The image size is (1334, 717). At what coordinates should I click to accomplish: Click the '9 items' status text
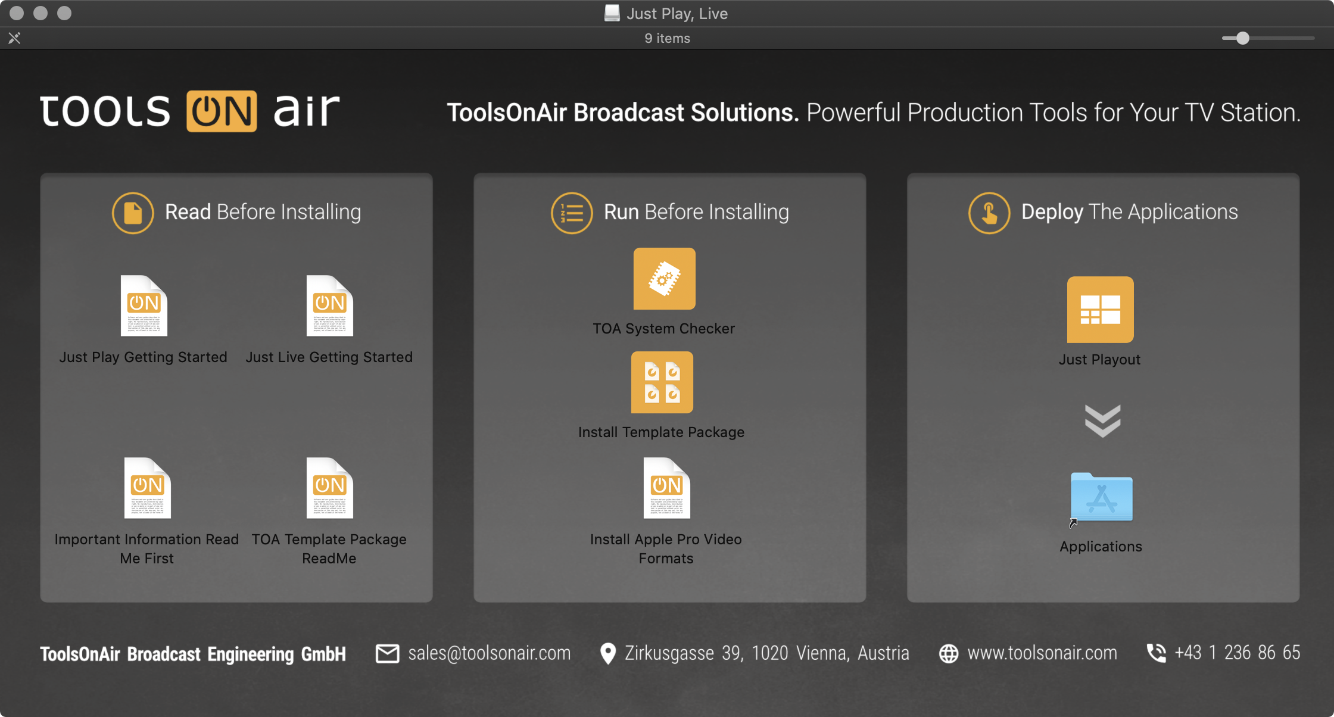(x=667, y=38)
